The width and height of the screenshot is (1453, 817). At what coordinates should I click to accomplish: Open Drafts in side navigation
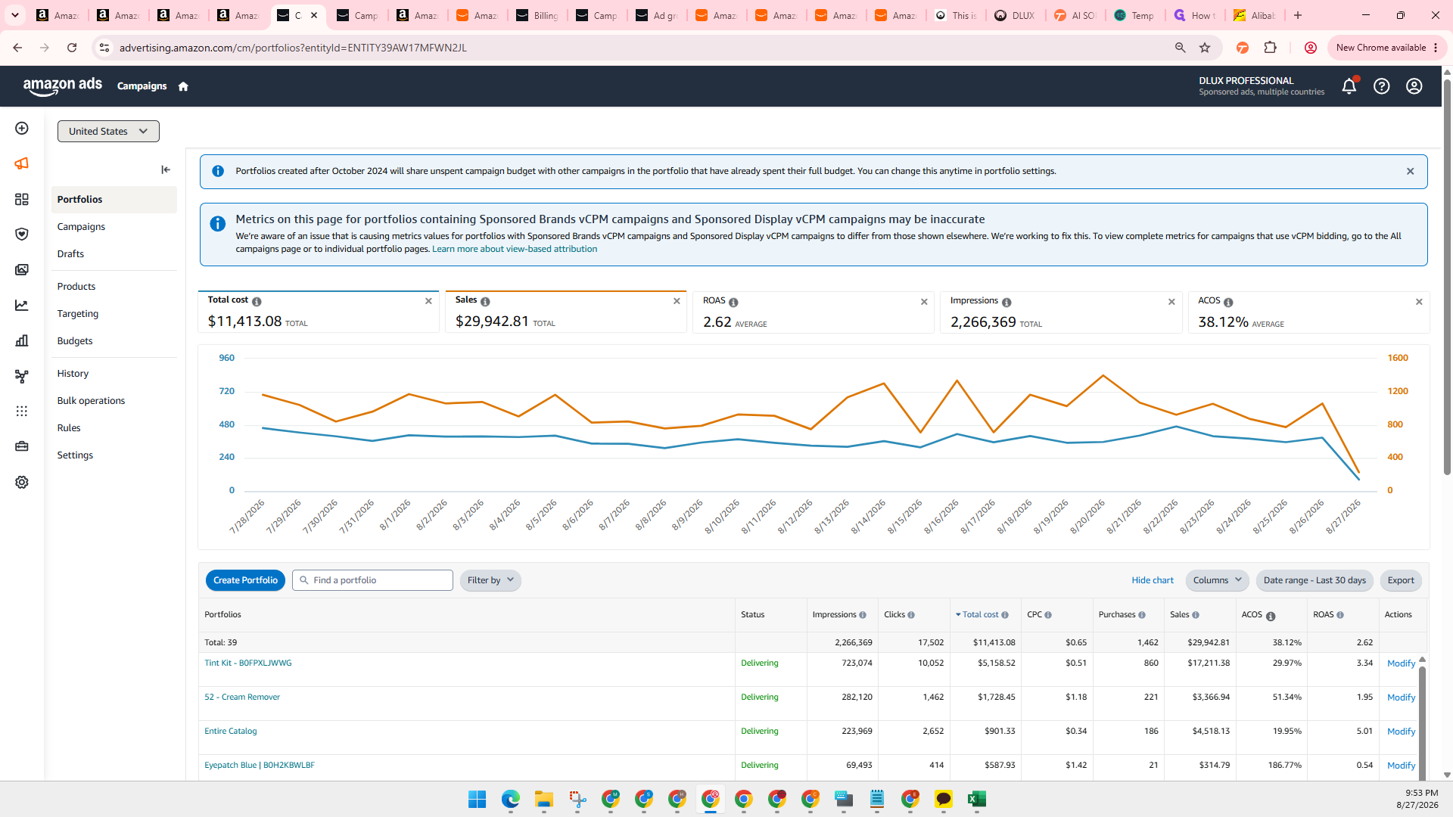[70, 254]
